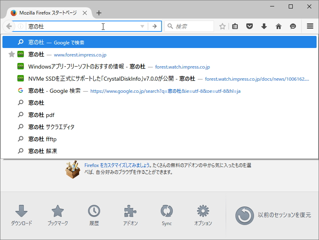Open the address bar history dropdown arrow
Viewport: 319px width, 240px height.
click(142, 26)
